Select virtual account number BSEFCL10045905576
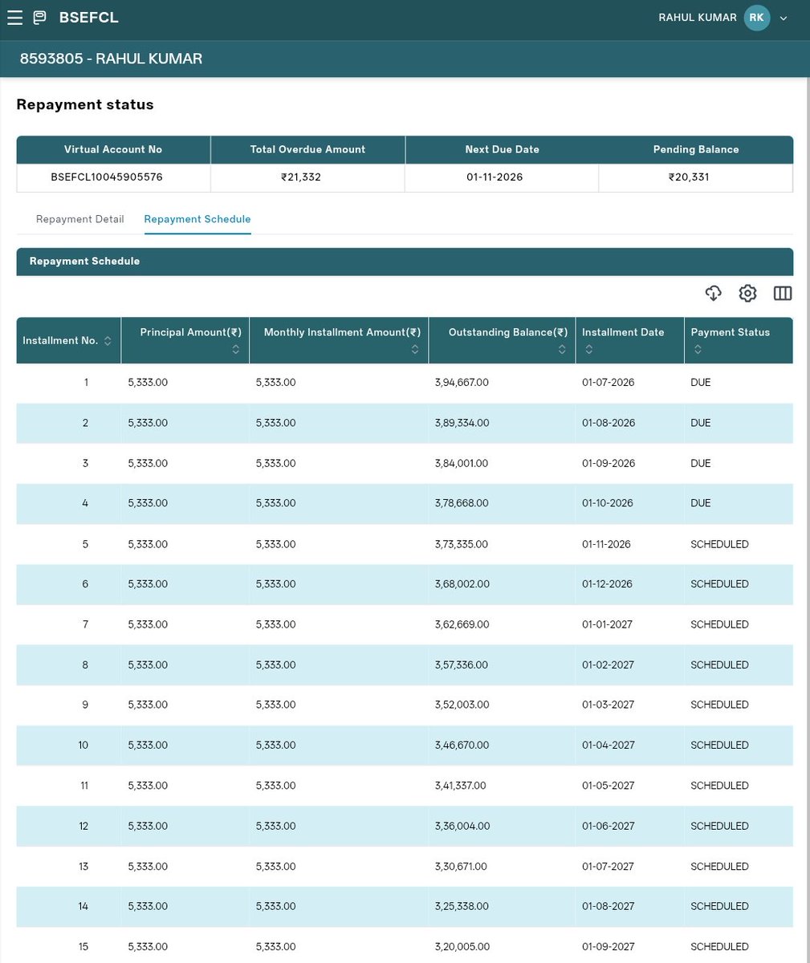 click(x=107, y=177)
